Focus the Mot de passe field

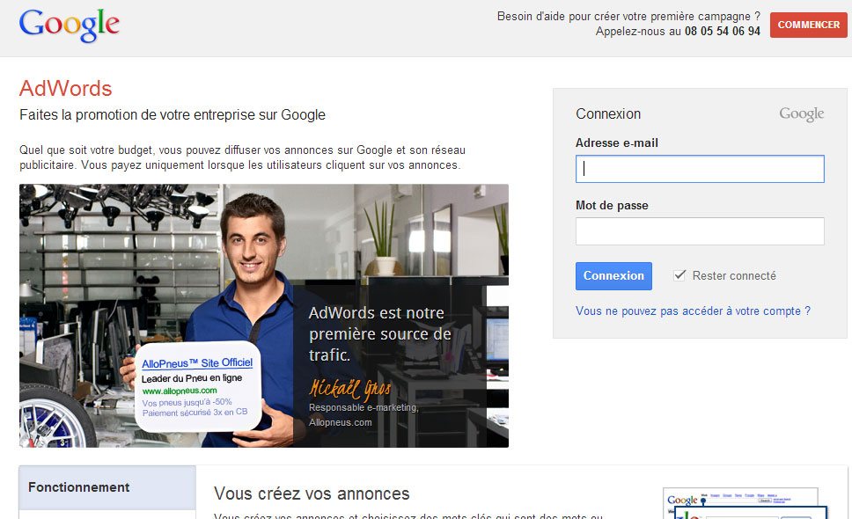[700, 231]
